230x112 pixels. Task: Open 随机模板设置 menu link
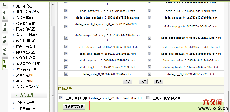[x=25, y=52]
